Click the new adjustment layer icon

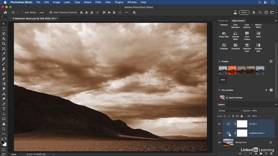pyautogui.click(x=256, y=154)
